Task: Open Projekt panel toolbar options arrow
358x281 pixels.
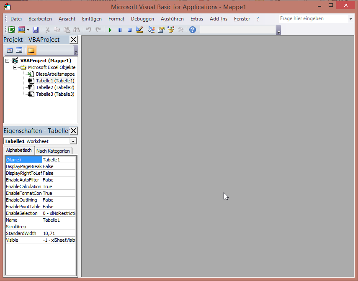Action: coord(76,50)
